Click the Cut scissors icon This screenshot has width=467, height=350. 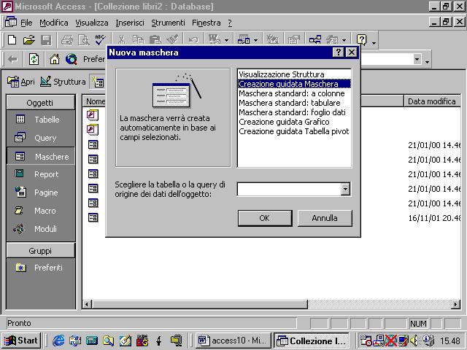pyautogui.click(x=121, y=39)
